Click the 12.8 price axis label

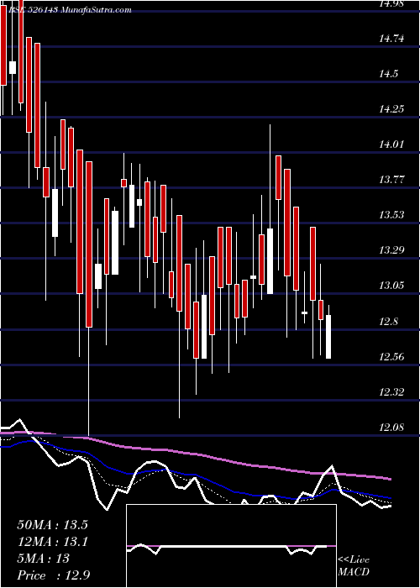click(388, 322)
